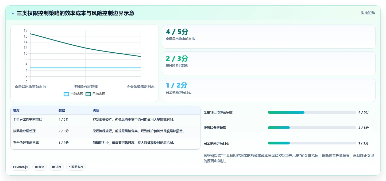The height and width of the screenshot is (181, 386).
Task: Select the 表格 tag chip
Action: [40, 167]
